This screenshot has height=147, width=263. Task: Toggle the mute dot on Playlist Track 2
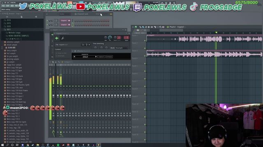(x=145, y=48)
